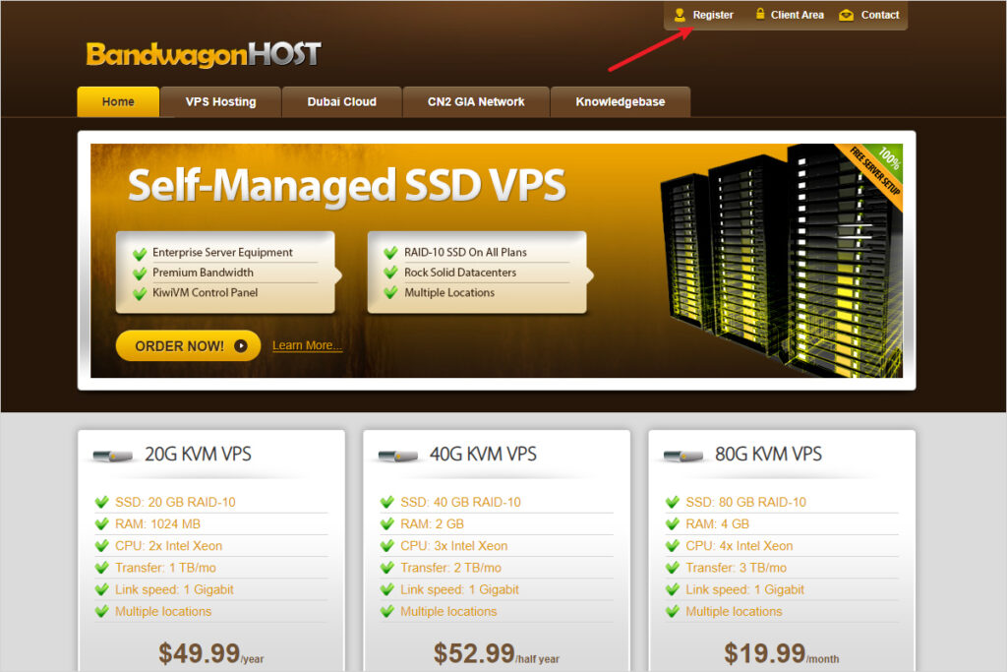Click the drive icon beside 40G KVM VPS
This screenshot has height=672, width=1007.
click(x=397, y=456)
